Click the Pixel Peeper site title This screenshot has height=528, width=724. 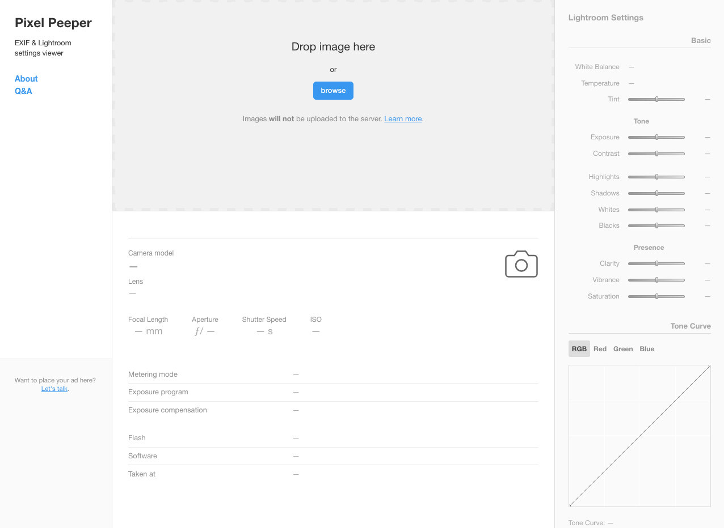point(53,23)
